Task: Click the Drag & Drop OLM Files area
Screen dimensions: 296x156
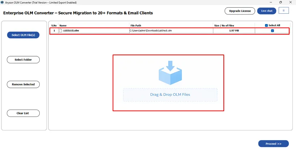Action: (x=170, y=95)
